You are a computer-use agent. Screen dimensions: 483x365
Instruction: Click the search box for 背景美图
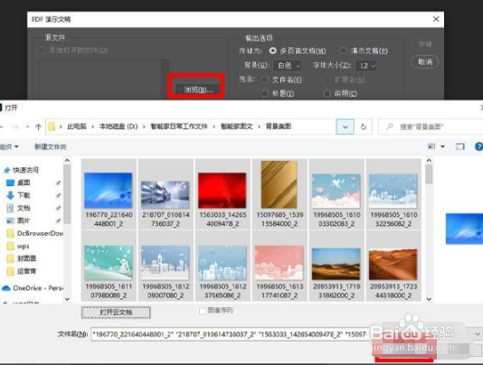431,126
